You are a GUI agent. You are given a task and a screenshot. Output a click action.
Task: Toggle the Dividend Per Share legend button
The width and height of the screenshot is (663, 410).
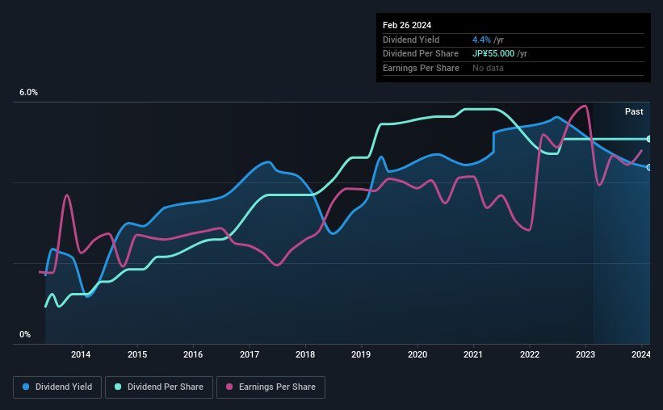point(159,387)
